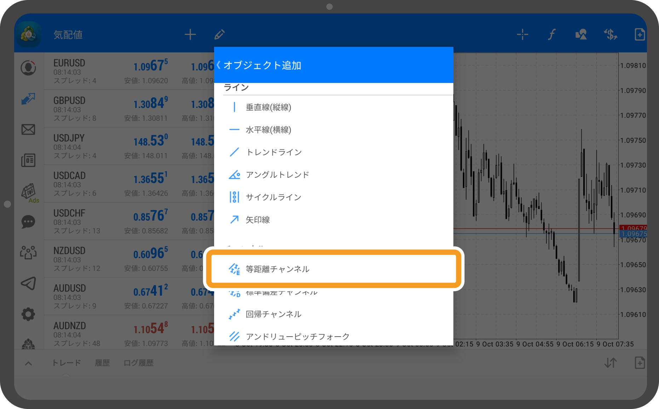Tap the dotted icon beside 回帰チャンネル
The image size is (659, 409).
pos(234,314)
